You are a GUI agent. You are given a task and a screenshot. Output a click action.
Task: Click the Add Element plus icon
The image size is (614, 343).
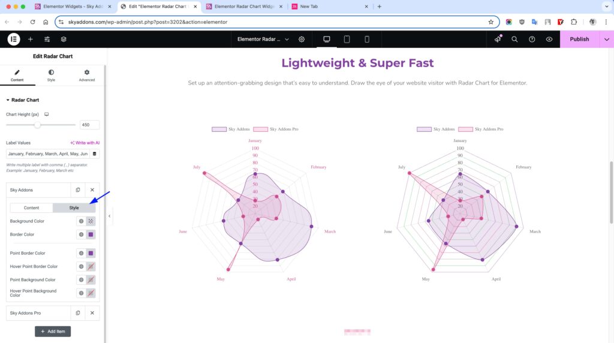pos(30,39)
